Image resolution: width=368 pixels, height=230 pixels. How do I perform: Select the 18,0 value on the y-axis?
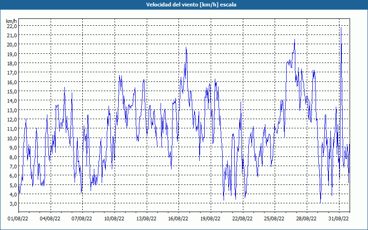coord(12,63)
